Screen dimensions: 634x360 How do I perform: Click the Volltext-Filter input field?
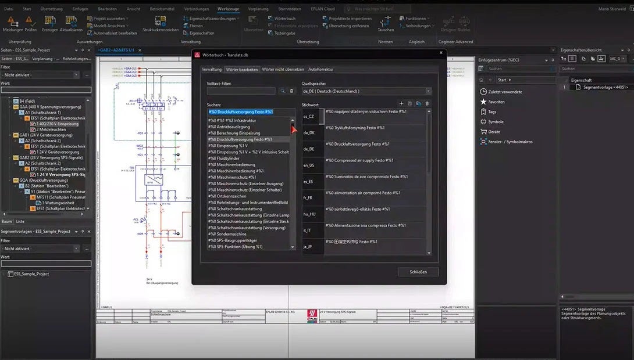241,91
